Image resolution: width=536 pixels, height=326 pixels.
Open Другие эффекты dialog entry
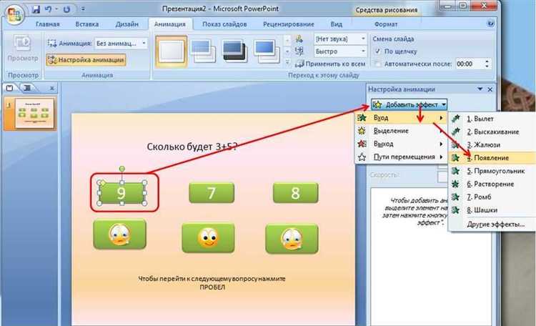tap(492, 224)
